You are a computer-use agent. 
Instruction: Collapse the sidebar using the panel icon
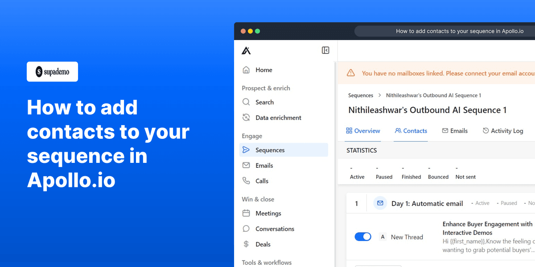pyautogui.click(x=325, y=50)
